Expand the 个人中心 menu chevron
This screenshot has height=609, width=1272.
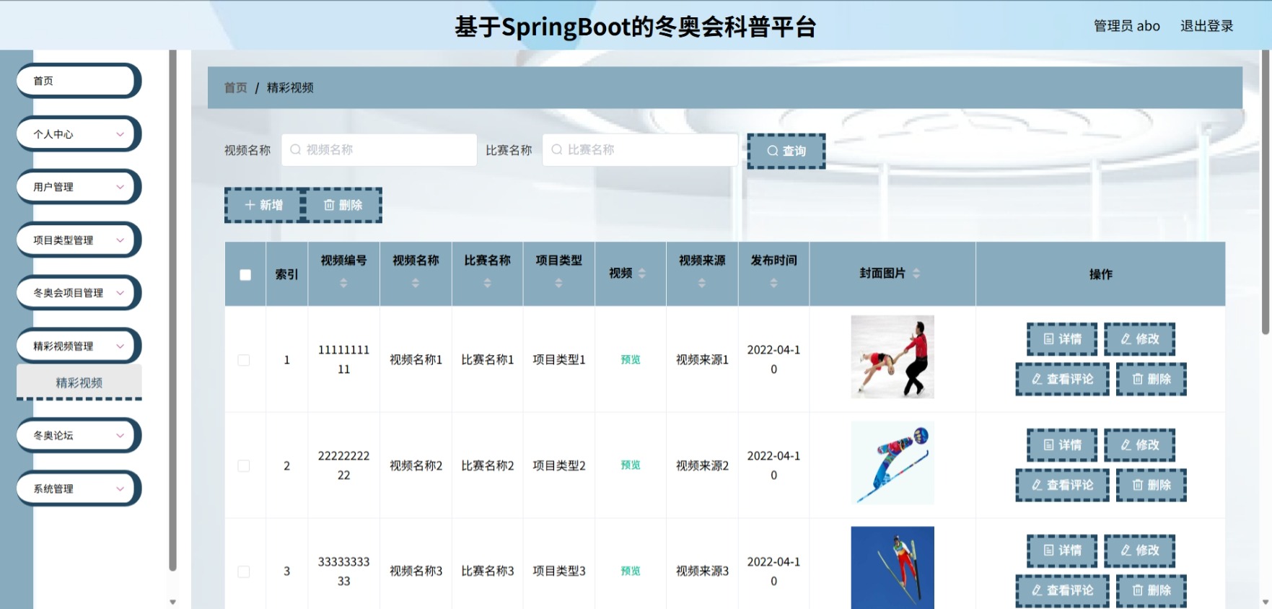(x=120, y=134)
